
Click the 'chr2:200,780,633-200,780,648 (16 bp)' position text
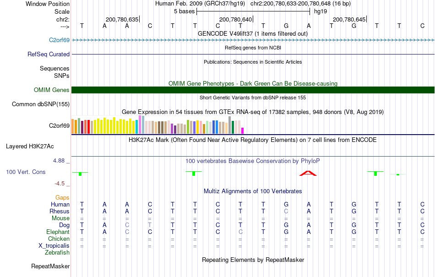point(300,4)
